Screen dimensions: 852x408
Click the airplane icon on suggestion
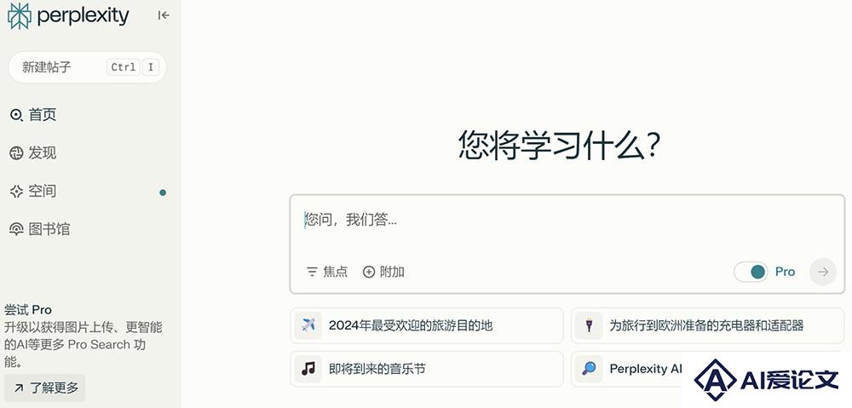point(308,325)
